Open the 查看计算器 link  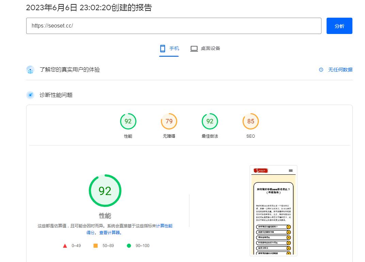pos(111,233)
